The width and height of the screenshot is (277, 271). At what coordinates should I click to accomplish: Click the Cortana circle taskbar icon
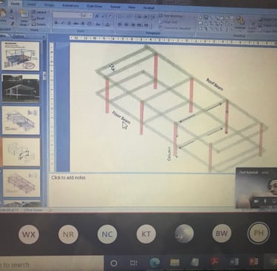(x=114, y=263)
